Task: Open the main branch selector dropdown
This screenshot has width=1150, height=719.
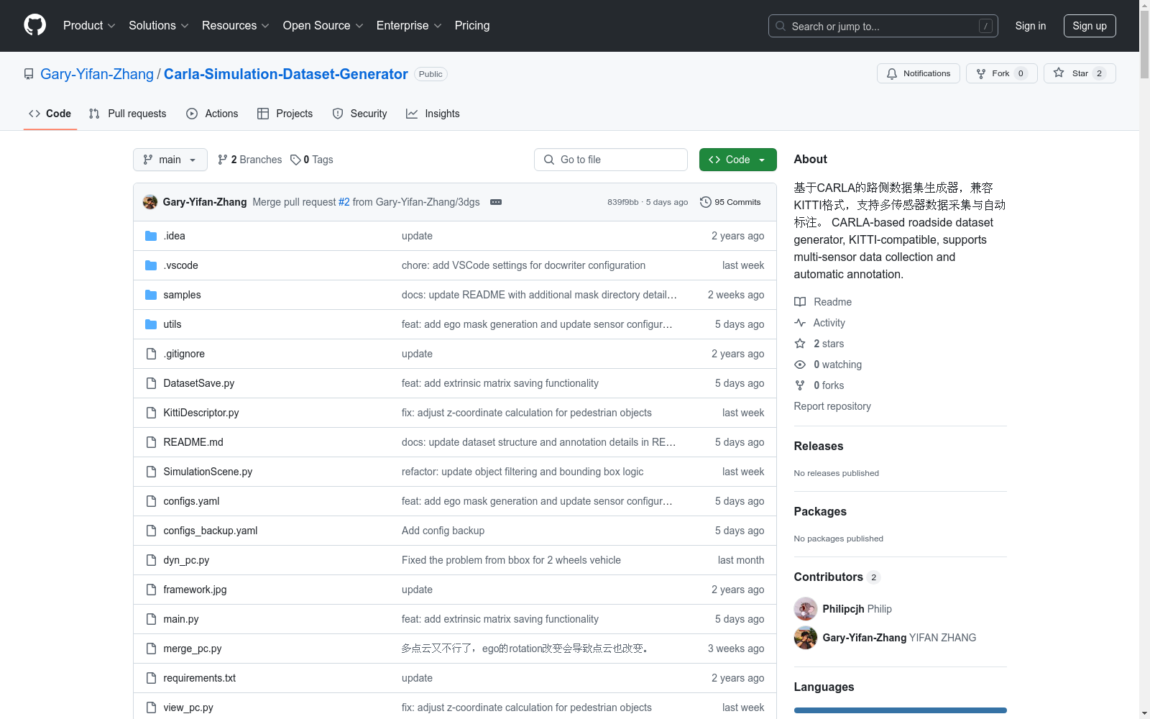Action: point(170,160)
